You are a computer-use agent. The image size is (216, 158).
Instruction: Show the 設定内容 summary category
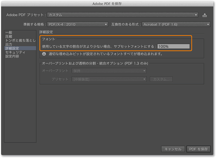pyautogui.click(x=12, y=56)
